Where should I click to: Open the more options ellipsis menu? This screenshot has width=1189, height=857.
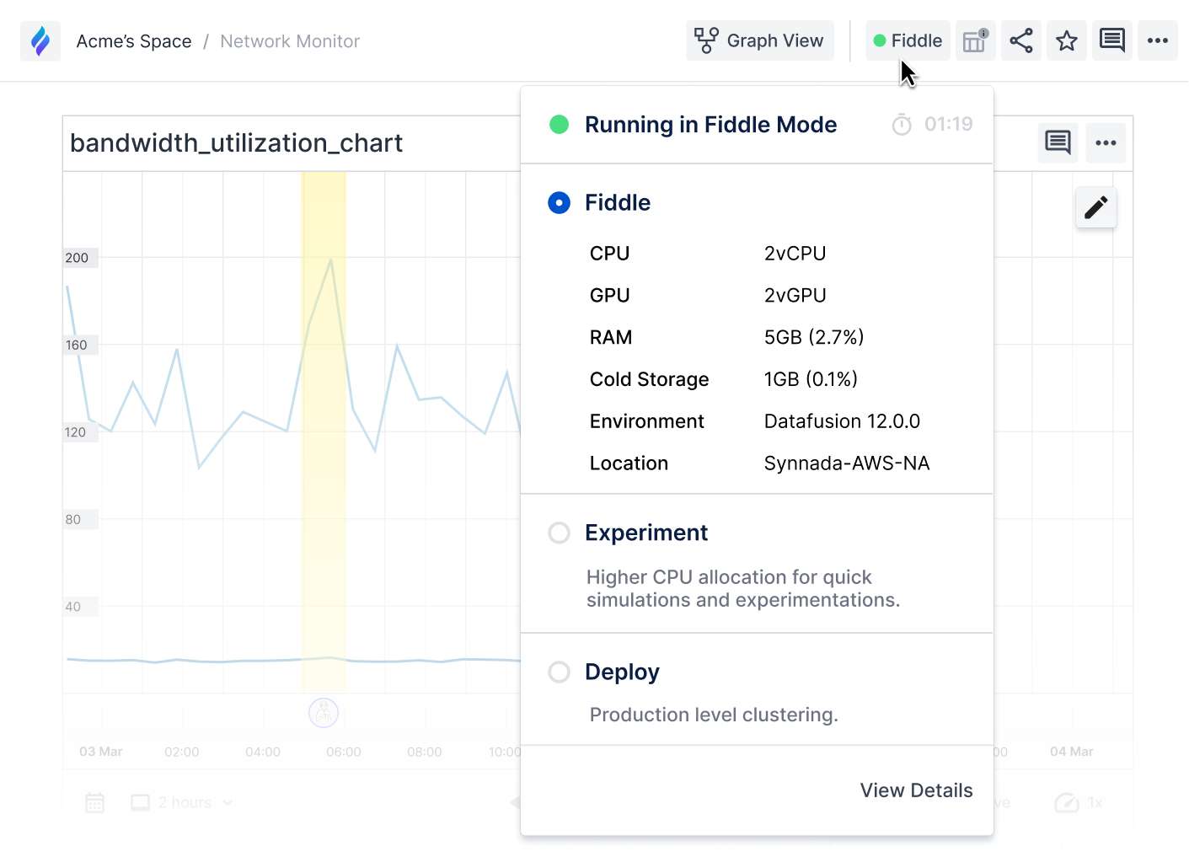(1157, 40)
